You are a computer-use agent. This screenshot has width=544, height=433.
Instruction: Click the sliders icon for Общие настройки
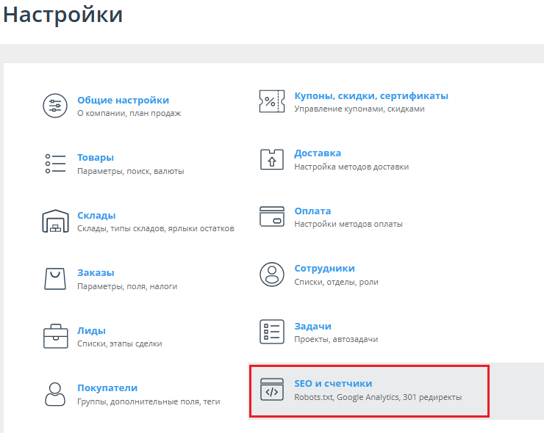click(55, 106)
